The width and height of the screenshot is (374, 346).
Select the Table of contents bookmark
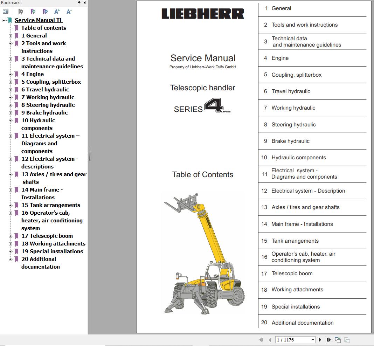pyautogui.click(x=43, y=28)
